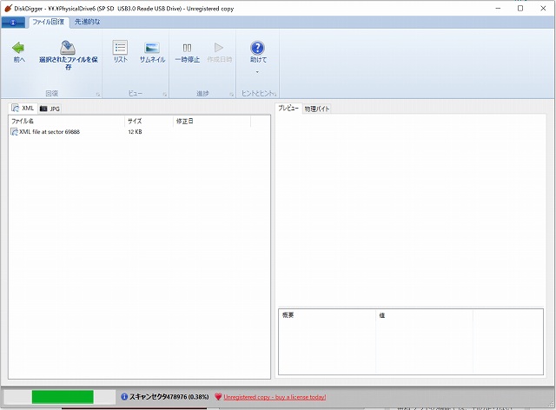Maximize the DiskDigger window
Viewport: 556px width, 410px height.
pyautogui.click(x=520, y=8)
